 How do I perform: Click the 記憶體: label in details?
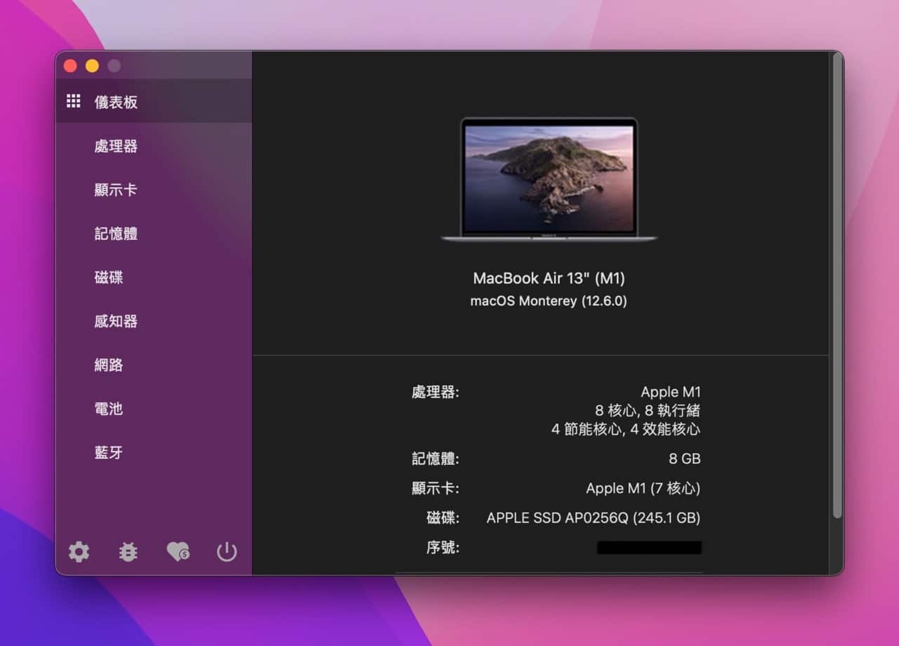coord(435,459)
